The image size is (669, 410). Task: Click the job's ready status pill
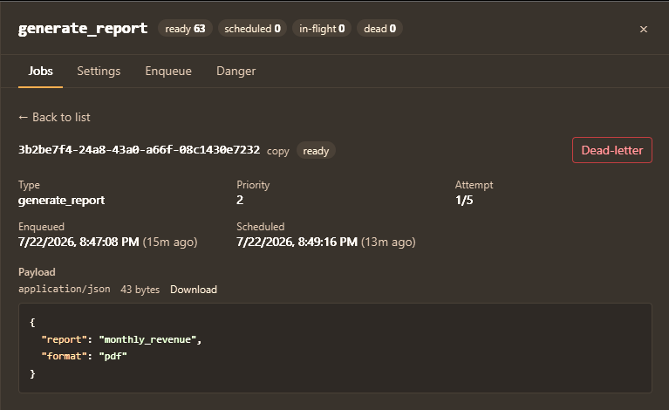(x=316, y=151)
